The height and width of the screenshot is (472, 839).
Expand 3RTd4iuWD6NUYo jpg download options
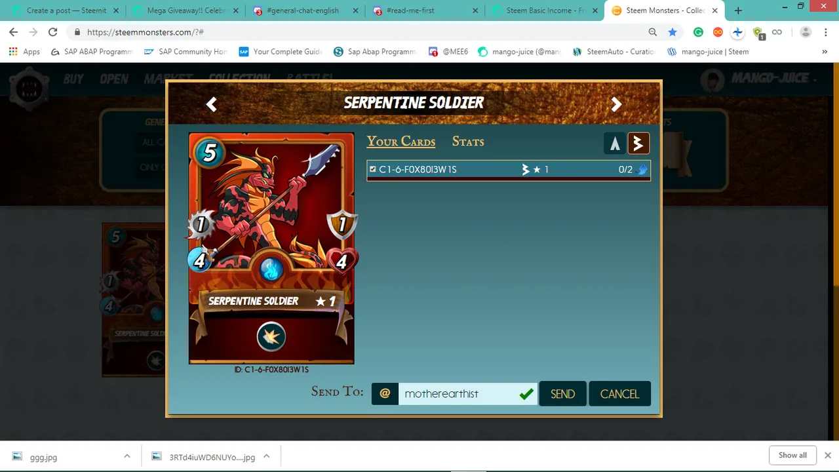tap(266, 457)
